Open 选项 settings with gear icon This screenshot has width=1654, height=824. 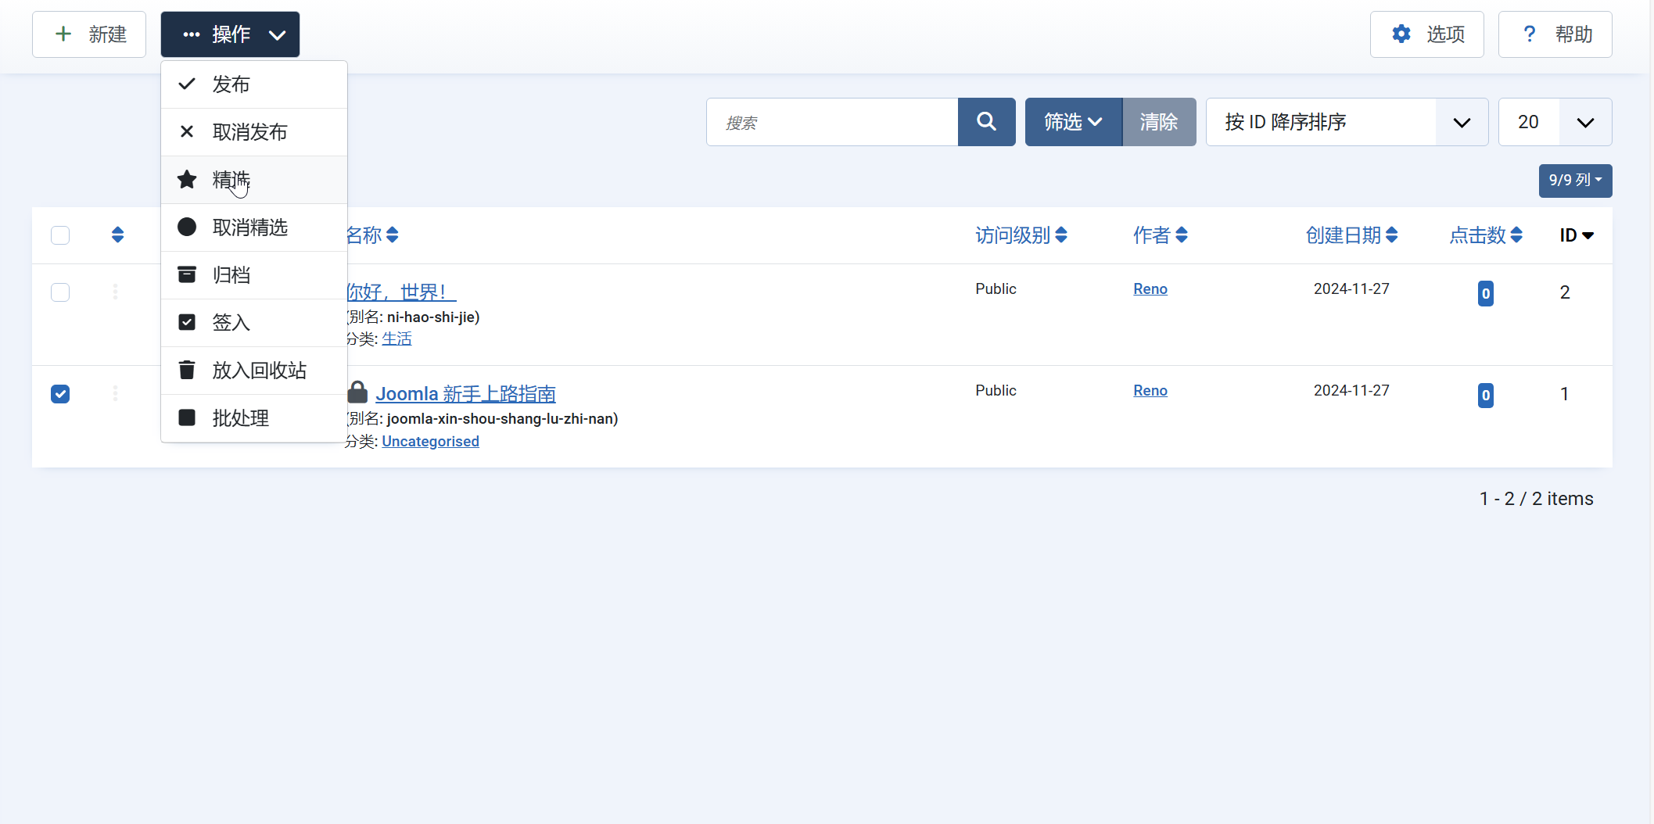point(1426,34)
